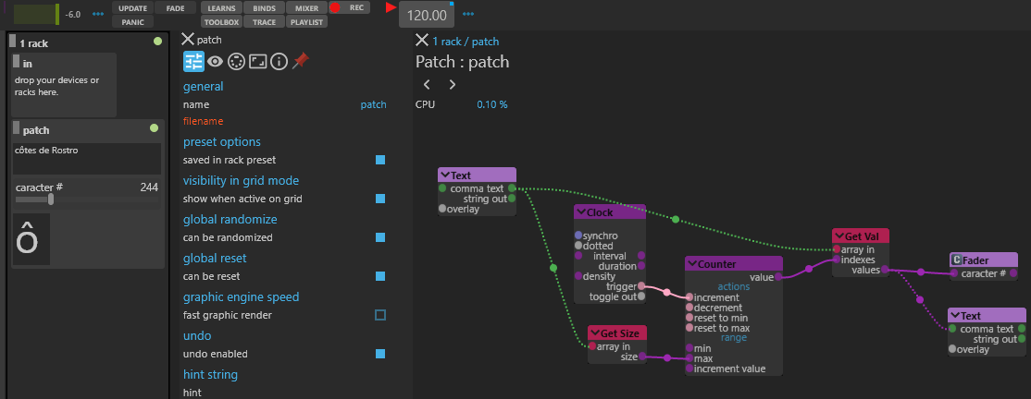This screenshot has width=1031, height=399.
Task: Open the MIXER tab
Action: [306, 7]
